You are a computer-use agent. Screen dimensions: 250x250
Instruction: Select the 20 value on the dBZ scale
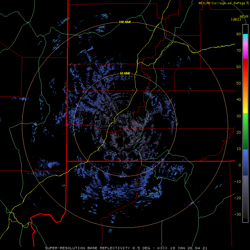pos(239,132)
